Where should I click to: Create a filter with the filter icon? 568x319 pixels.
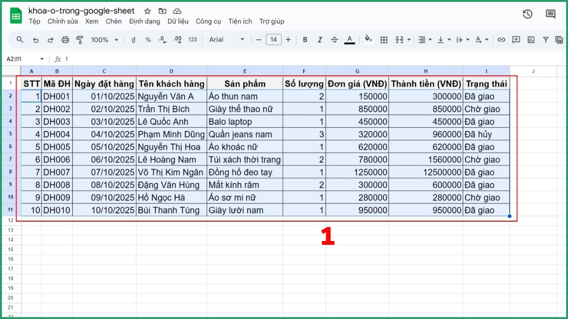coord(546,40)
